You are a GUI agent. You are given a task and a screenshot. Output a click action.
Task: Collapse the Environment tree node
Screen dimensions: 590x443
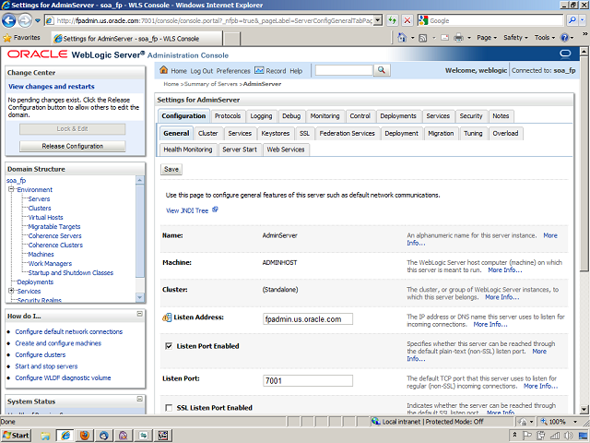click(12, 189)
